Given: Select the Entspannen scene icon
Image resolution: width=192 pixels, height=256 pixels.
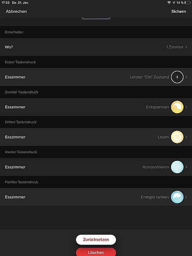Looking at the screenshot, I should coord(177,107).
